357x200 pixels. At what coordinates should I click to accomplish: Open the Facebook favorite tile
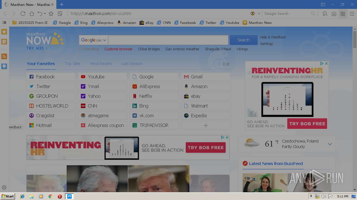tap(51, 77)
